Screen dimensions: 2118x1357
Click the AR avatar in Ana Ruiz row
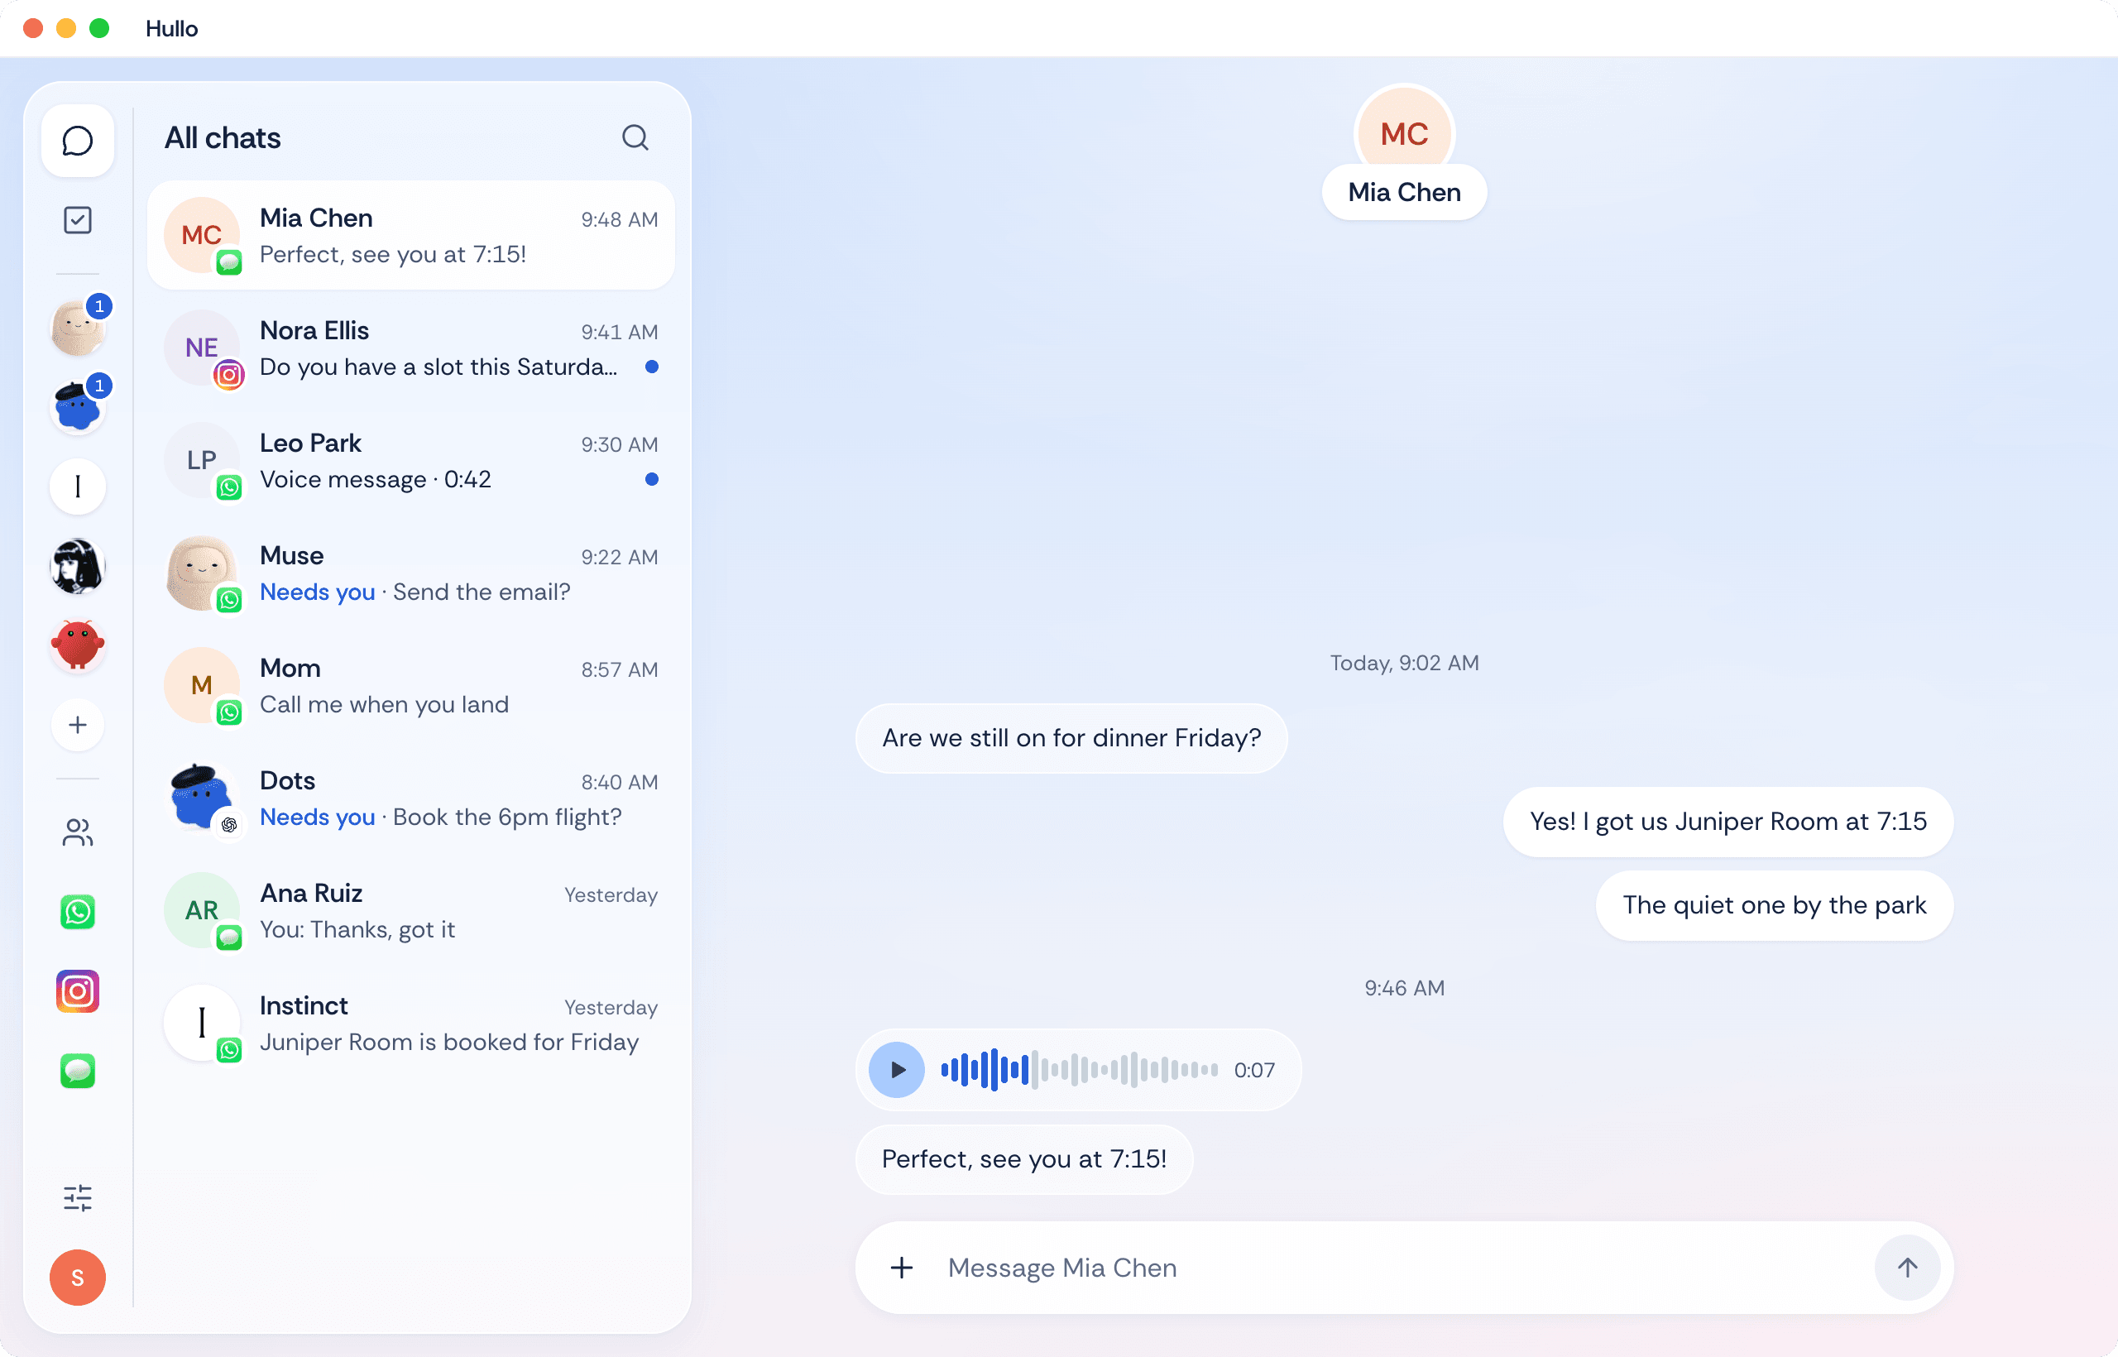click(202, 910)
